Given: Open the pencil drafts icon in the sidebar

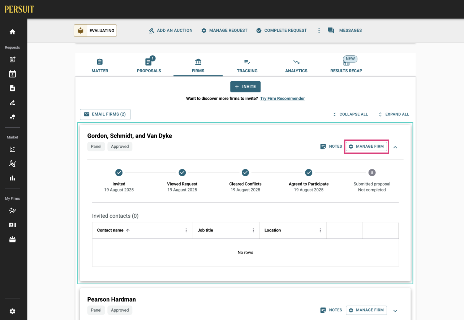Looking at the screenshot, I should coord(12,103).
